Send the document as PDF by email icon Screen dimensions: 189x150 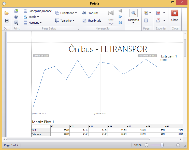click(158, 21)
